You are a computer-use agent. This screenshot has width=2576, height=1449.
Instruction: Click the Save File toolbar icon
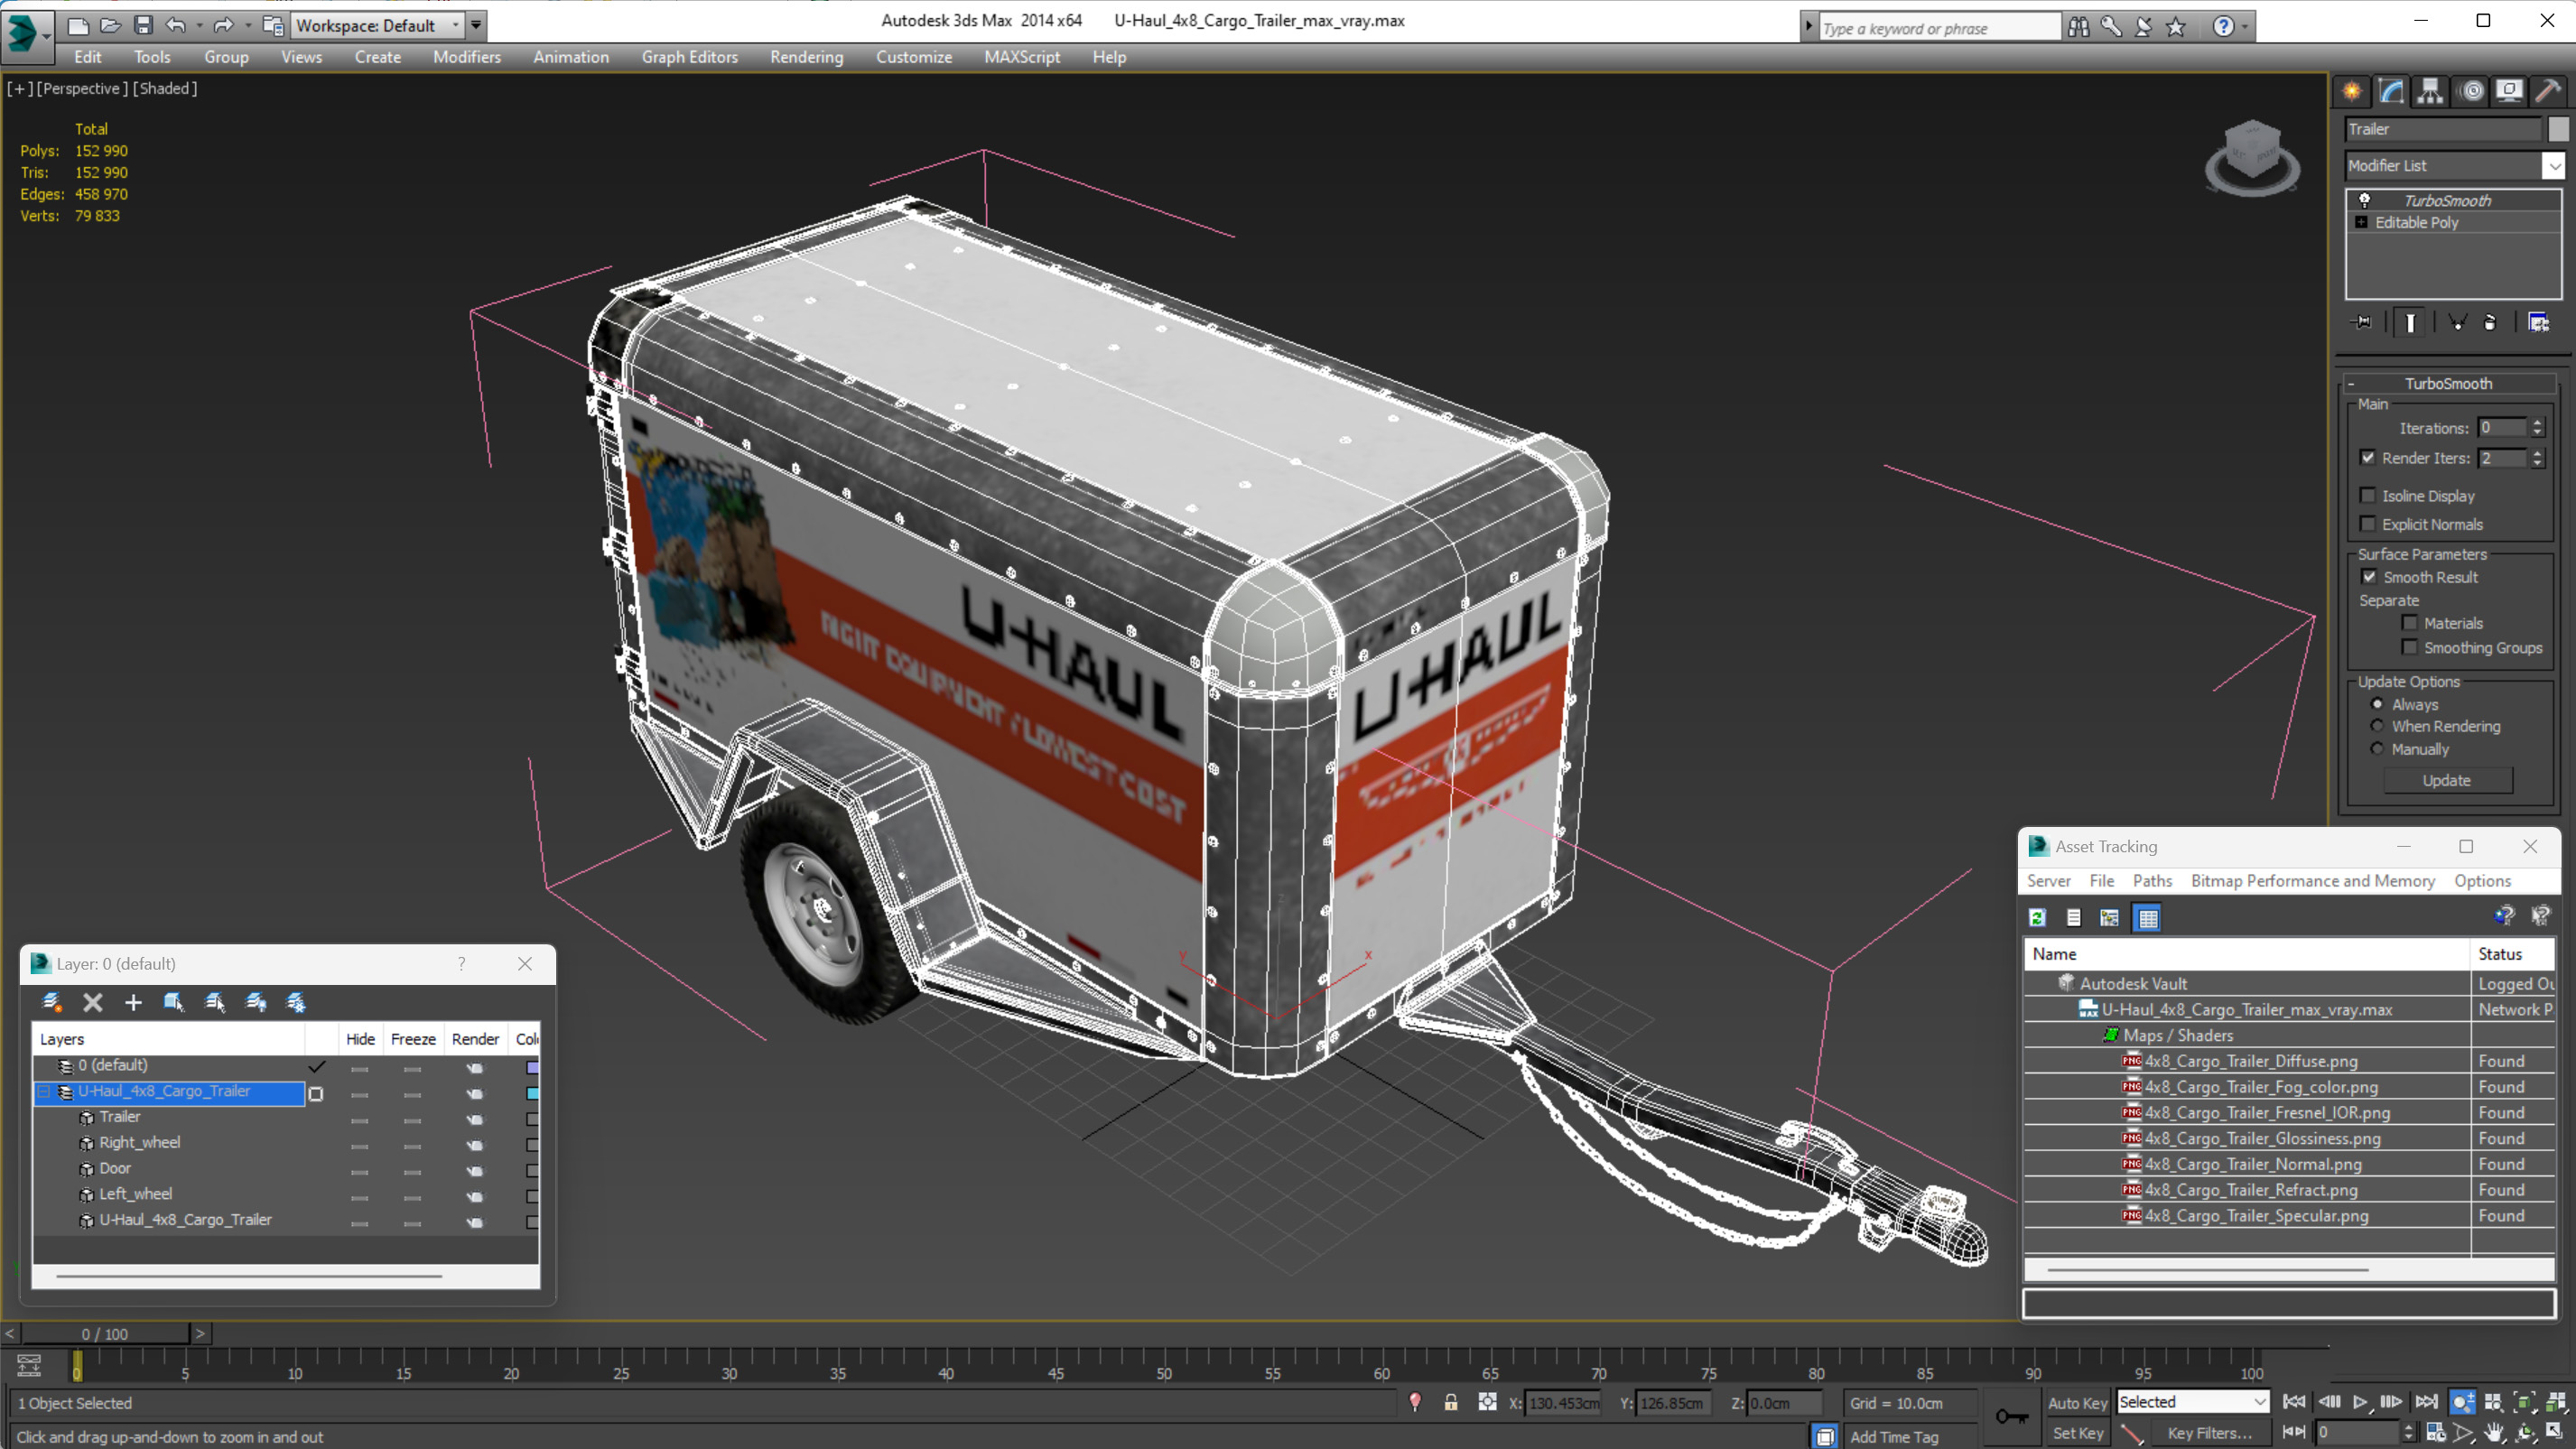(143, 25)
